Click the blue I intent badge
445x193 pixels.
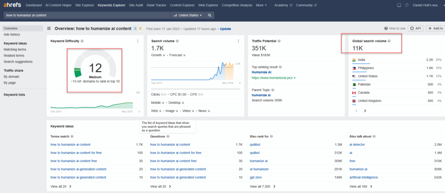tap(135, 28)
